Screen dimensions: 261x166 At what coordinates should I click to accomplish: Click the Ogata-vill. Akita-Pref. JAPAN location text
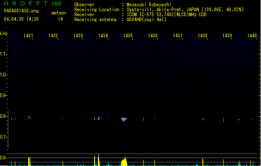[x=185, y=10]
